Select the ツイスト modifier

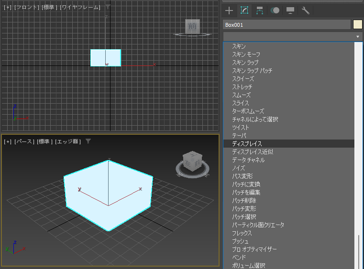289,128
